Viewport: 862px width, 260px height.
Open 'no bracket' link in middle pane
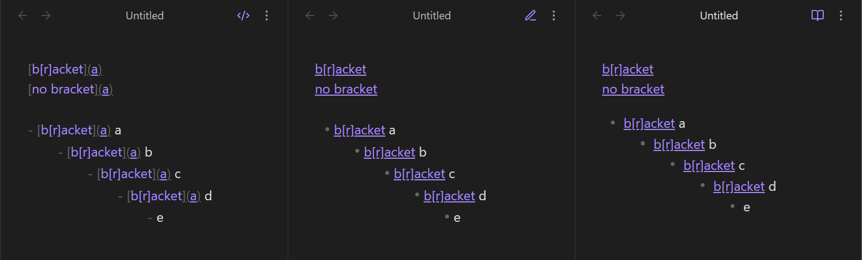[x=346, y=89]
